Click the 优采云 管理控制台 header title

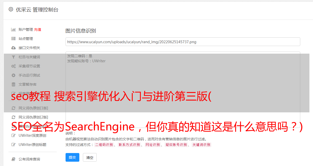point(37,10)
